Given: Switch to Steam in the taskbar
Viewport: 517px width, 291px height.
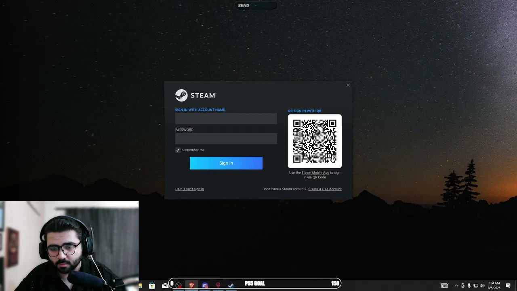Looking at the screenshot, I should click(x=231, y=286).
